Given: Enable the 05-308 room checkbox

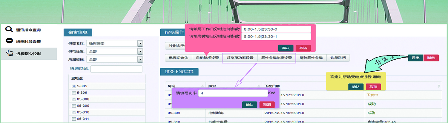Looking at the screenshot, I should click(x=74, y=99).
